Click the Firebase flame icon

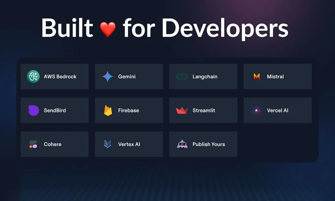click(x=108, y=111)
